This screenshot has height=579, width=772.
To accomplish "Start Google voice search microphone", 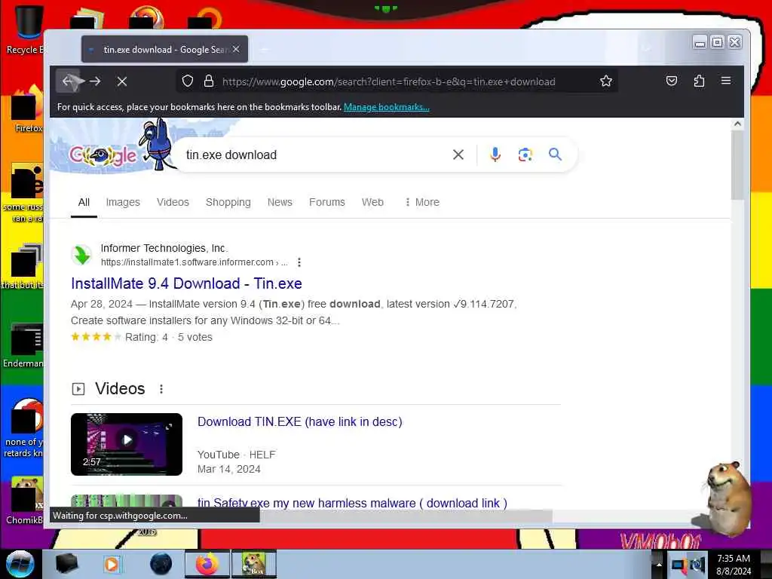I will (495, 155).
